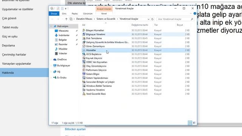The image size is (242, 136).
Task: Switch to large icons view layout
Action: click(x=194, y=123)
